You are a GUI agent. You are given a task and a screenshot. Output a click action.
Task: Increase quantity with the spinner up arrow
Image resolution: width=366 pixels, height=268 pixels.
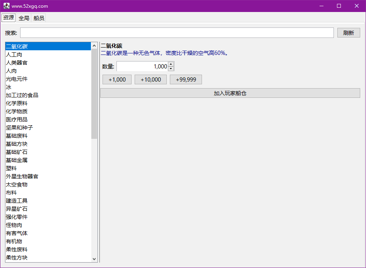click(171, 64)
